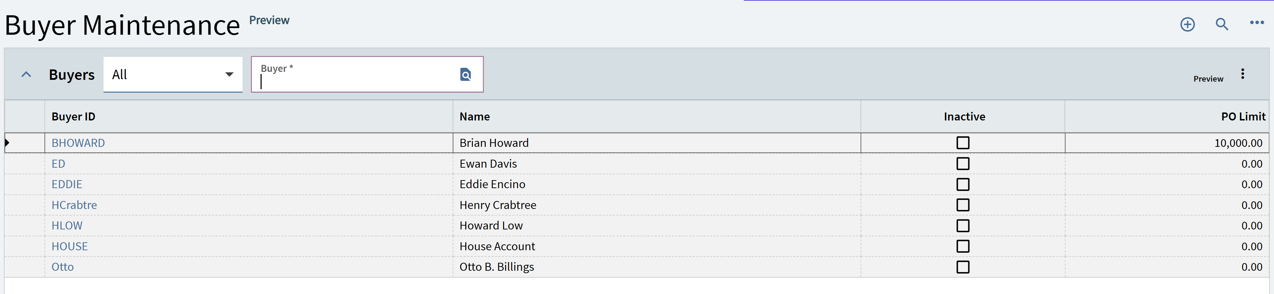
Task: Tick Inactive checkbox for House Account
Action: click(x=962, y=246)
